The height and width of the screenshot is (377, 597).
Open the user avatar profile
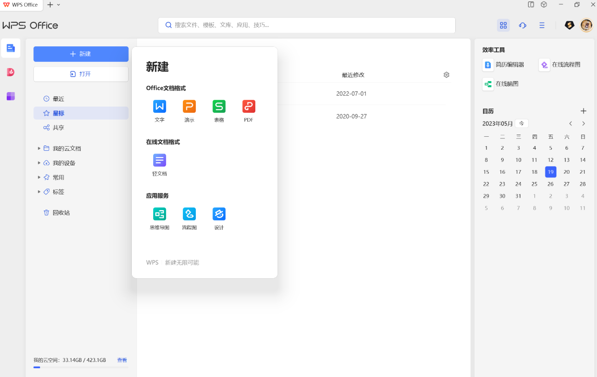tap(587, 25)
